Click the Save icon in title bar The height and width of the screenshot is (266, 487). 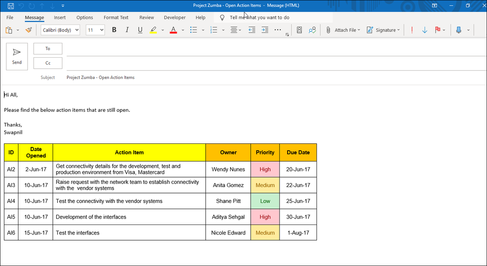11,5
